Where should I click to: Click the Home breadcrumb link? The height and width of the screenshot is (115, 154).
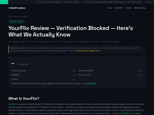(11, 17)
